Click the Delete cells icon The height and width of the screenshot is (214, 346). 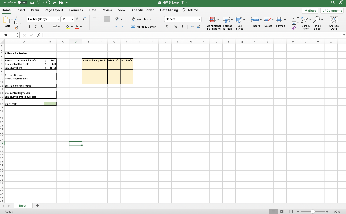click(x=267, y=20)
